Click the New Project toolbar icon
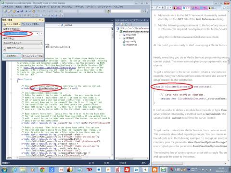Image resolution: width=231 pixels, height=173 pixels. [x=5, y=11]
